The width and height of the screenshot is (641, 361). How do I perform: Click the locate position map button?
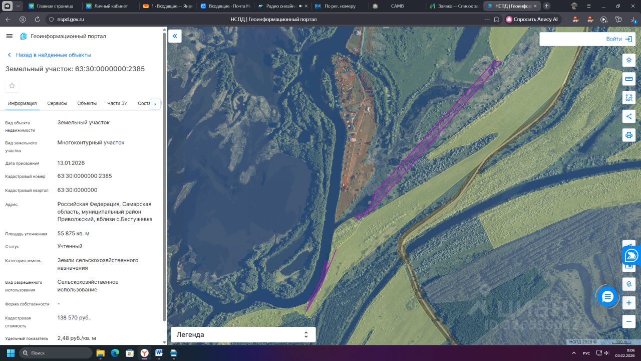(629, 284)
